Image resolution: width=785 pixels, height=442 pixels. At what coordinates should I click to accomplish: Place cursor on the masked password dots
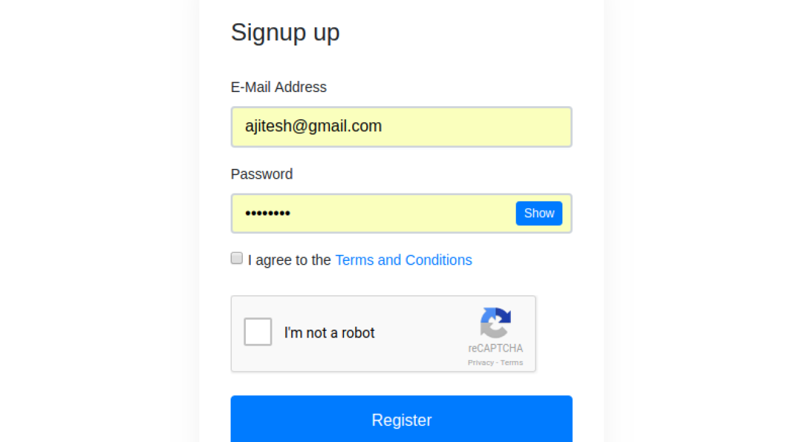267,214
